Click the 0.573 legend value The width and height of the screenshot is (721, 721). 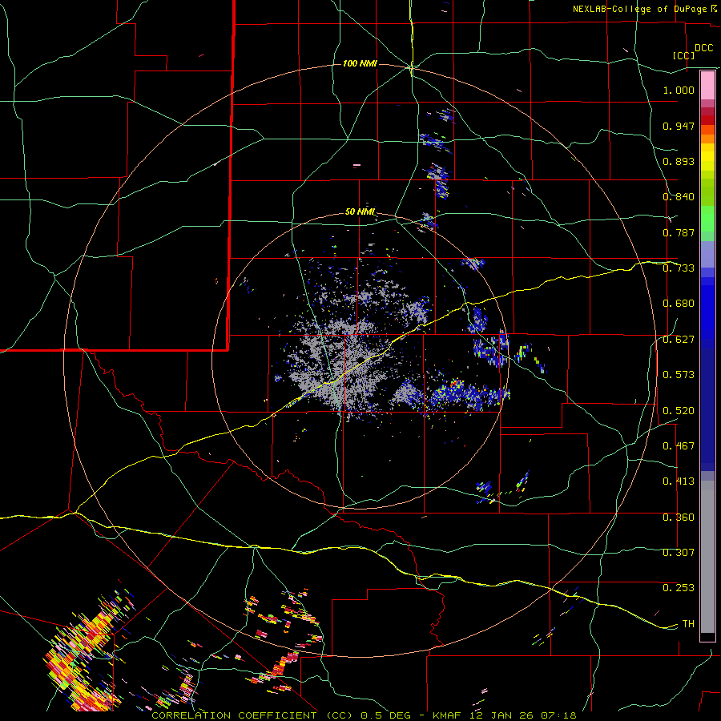click(679, 375)
